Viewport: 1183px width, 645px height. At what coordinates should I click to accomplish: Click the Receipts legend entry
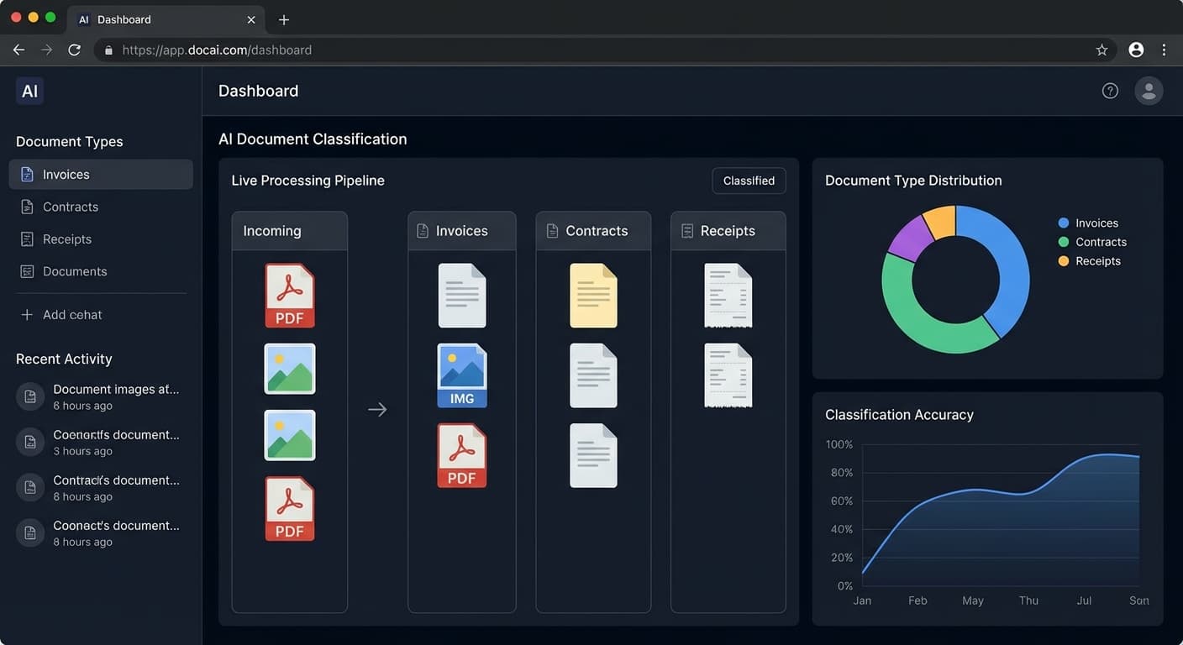pyautogui.click(x=1089, y=261)
